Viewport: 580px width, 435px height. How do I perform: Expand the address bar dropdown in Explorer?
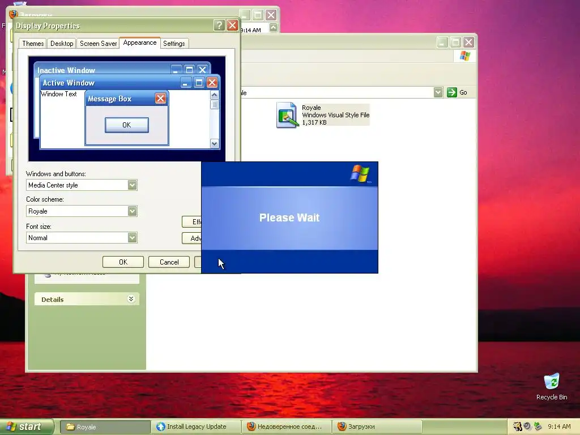(438, 92)
